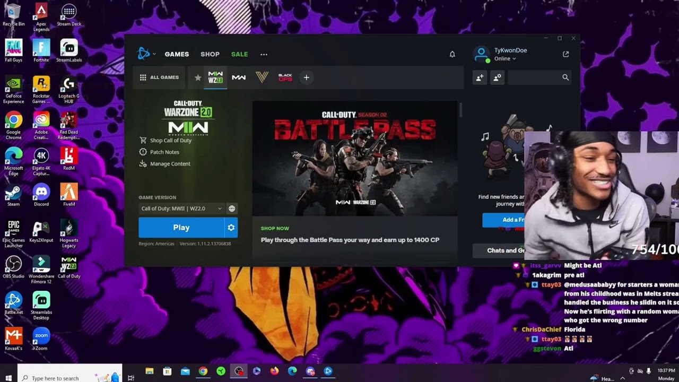Click the blue Play button

(181, 228)
